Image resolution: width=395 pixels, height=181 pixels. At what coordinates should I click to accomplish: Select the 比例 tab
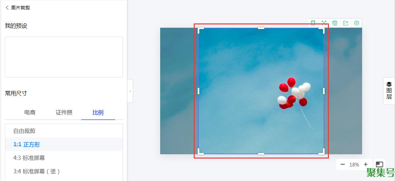[x=98, y=112]
